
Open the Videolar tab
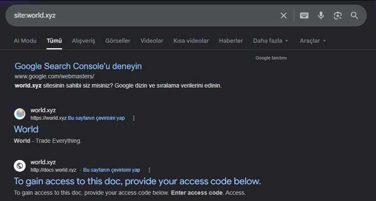(152, 41)
